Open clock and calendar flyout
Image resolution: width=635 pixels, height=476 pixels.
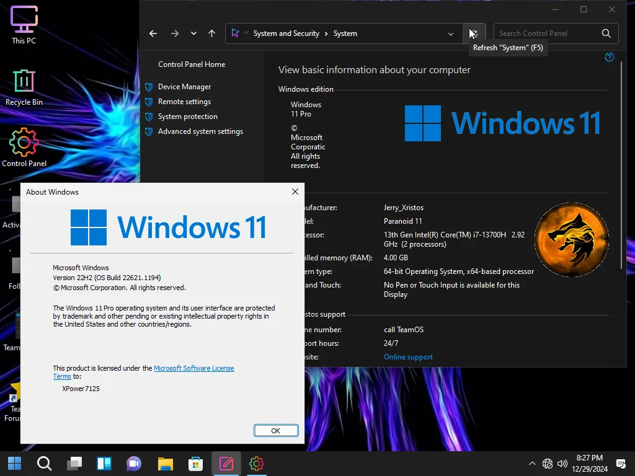point(590,464)
